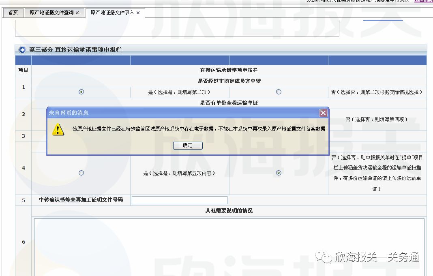Image resolution: width=433 pixels, height=276 pixels.
Task: Click the 其他需要说明的情况 text area
Action: tap(229, 247)
